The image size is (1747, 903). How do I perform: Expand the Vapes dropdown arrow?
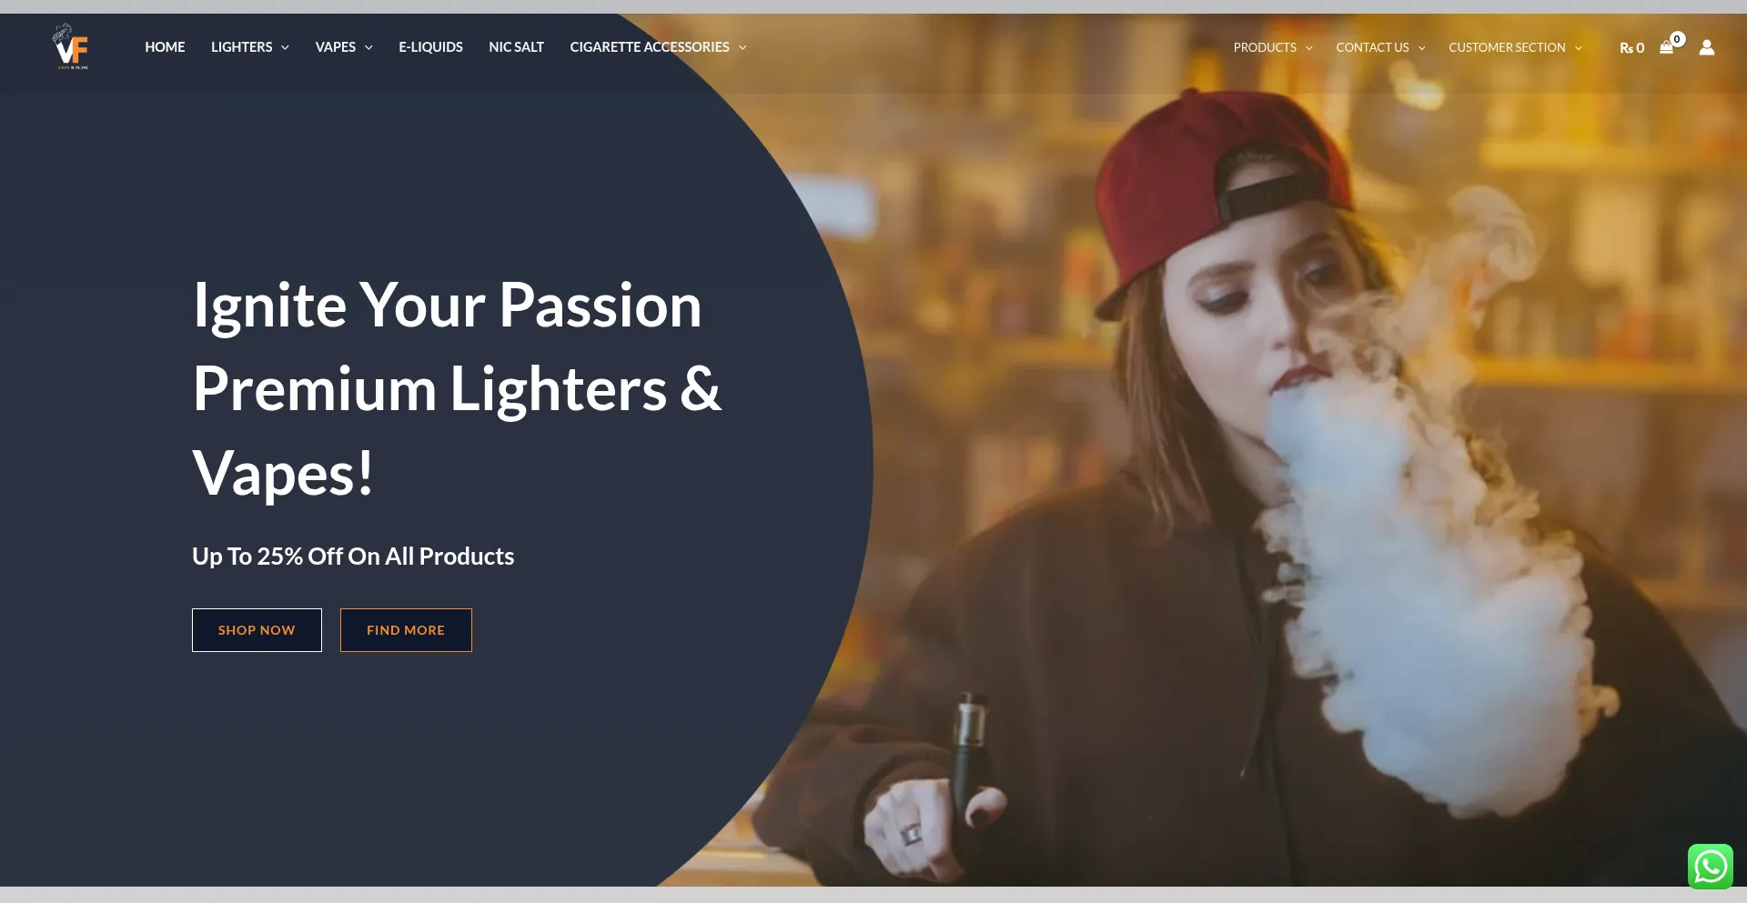[369, 47]
